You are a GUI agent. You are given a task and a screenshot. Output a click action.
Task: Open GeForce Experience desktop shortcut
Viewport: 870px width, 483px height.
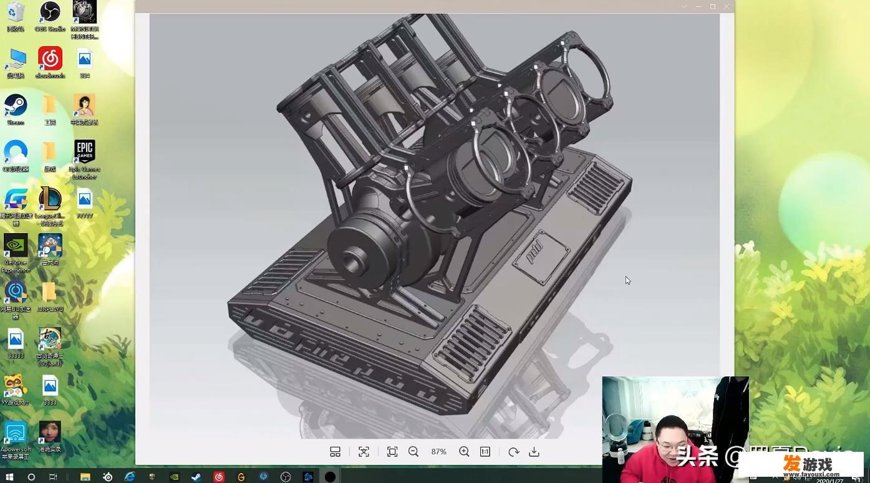click(x=16, y=254)
